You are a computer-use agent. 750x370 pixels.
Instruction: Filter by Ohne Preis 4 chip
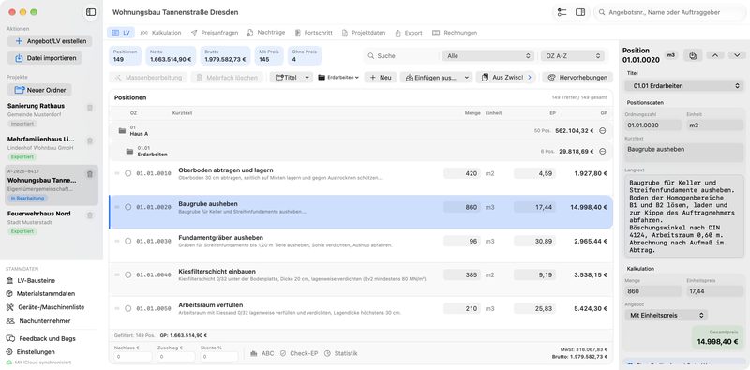tap(304, 55)
